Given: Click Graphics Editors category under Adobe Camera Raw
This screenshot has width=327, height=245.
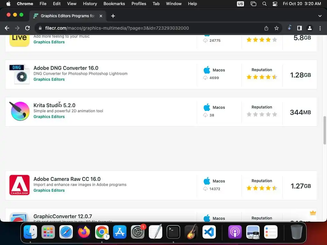Looking at the screenshot, I should click(x=49, y=190).
